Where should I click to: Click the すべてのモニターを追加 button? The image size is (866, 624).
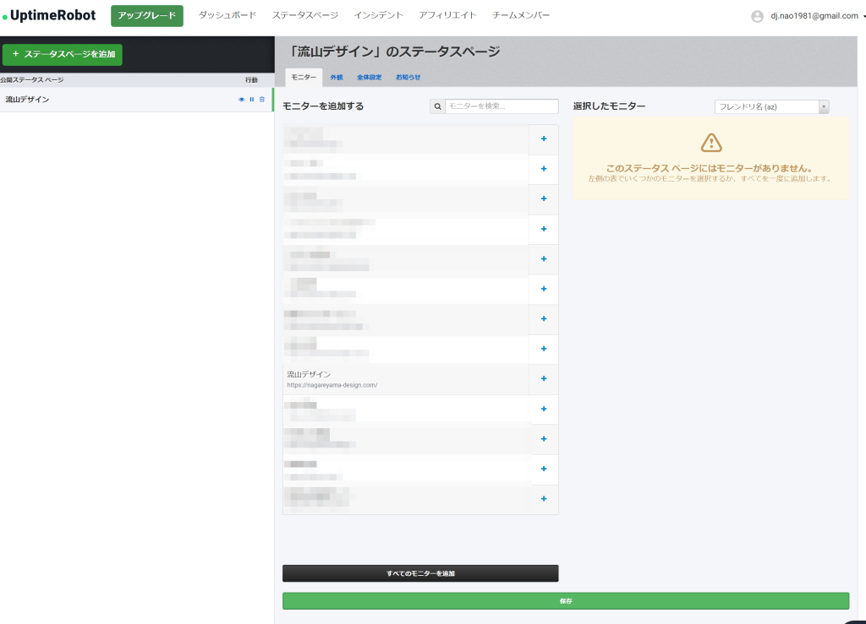tap(420, 573)
